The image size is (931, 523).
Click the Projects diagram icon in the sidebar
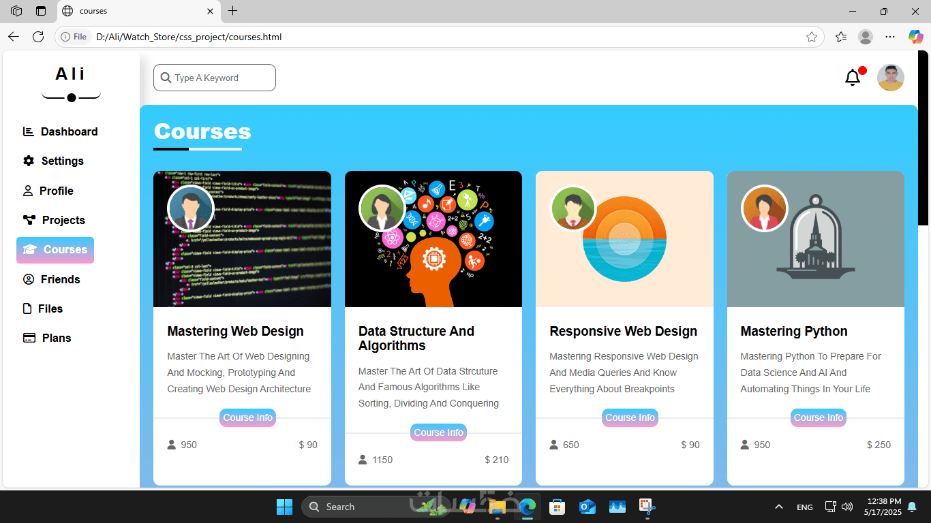click(29, 220)
